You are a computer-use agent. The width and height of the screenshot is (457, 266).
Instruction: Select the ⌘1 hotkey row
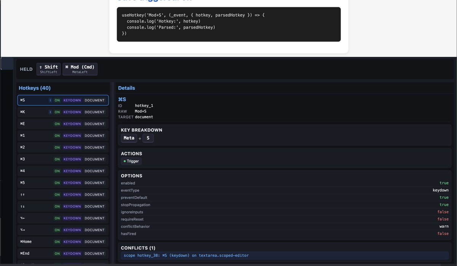pyautogui.click(x=63, y=135)
